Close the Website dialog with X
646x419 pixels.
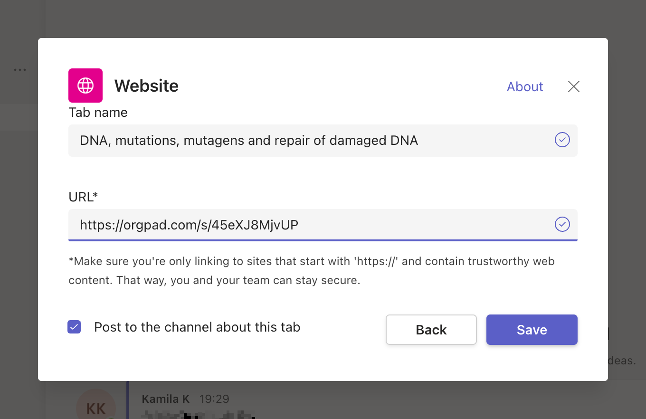click(x=573, y=86)
